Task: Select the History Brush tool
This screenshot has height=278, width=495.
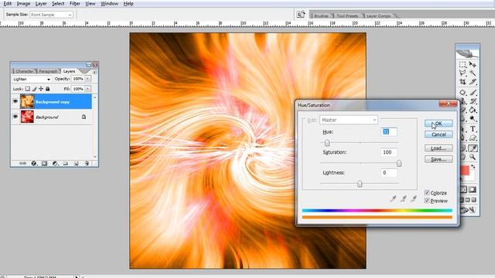Action: point(473,101)
